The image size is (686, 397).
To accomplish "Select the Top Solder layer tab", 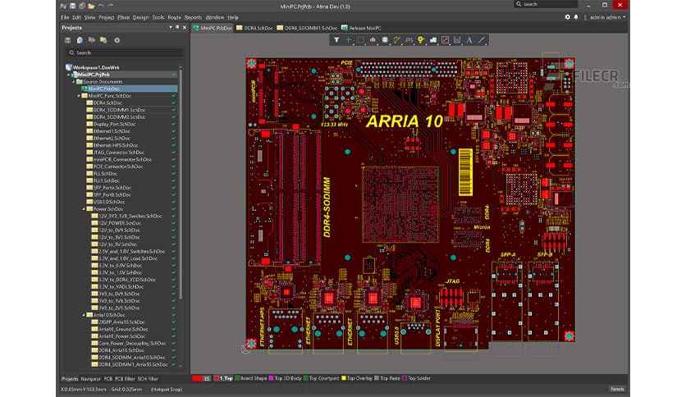I will pyautogui.click(x=417, y=379).
